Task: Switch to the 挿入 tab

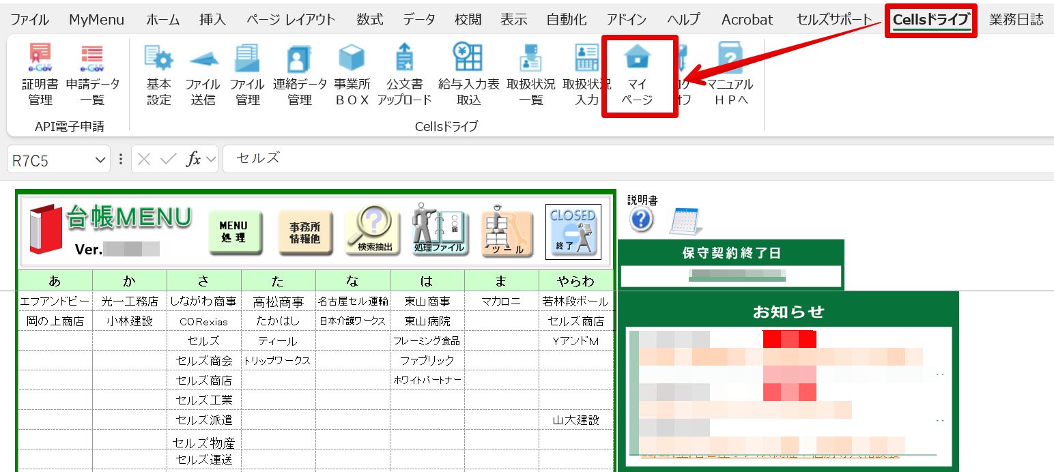Action: [x=212, y=20]
